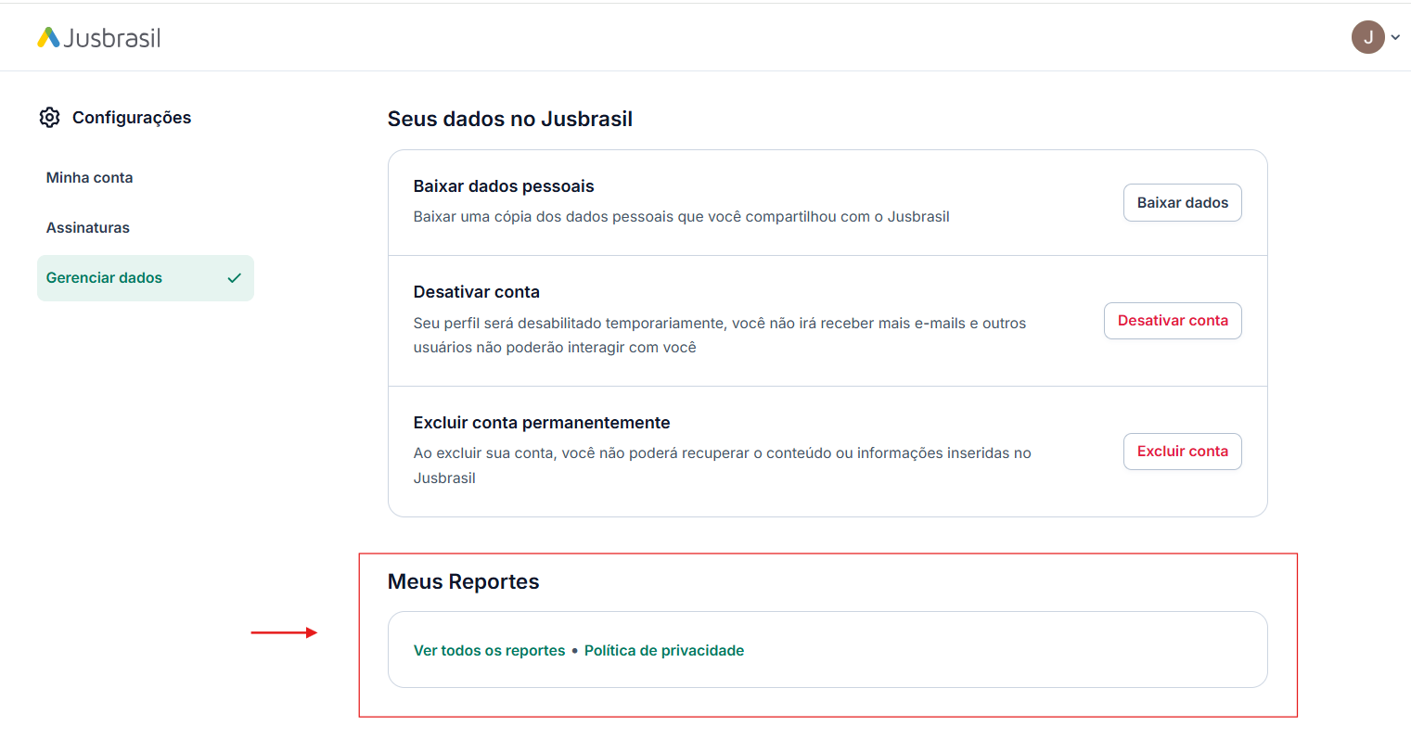Click the Seus dados no Jusbrasil heading
This screenshot has height=739, width=1411.
(x=510, y=120)
